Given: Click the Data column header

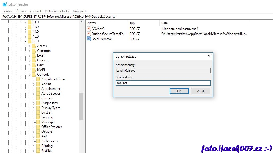Looking at the screenshot, I should (x=164, y=23).
